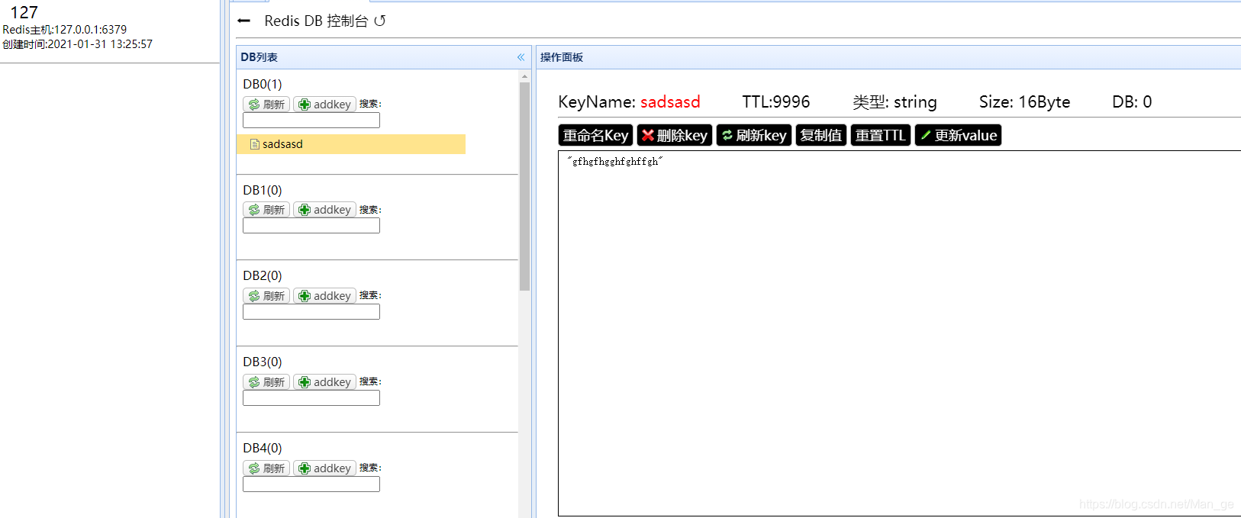Reset expiry with 重置TTL button
The width and height of the screenshot is (1241, 518).
pyautogui.click(x=881, y=135)
